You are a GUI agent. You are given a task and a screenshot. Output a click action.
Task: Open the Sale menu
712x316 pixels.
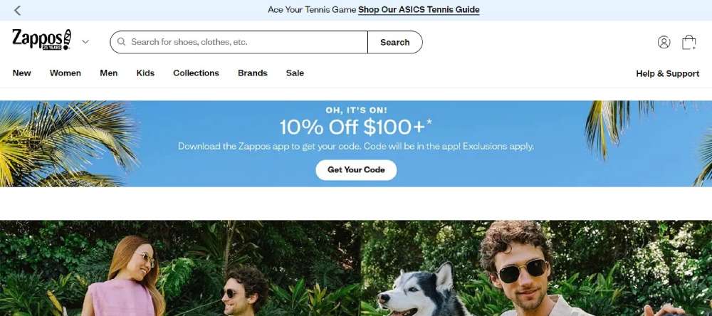click(295, 73)
